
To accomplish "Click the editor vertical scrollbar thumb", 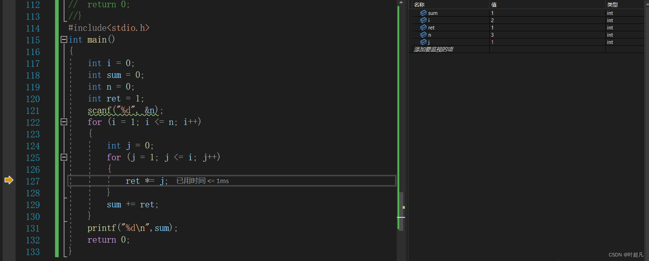I will pyautogui.click(x=401, y=211).
